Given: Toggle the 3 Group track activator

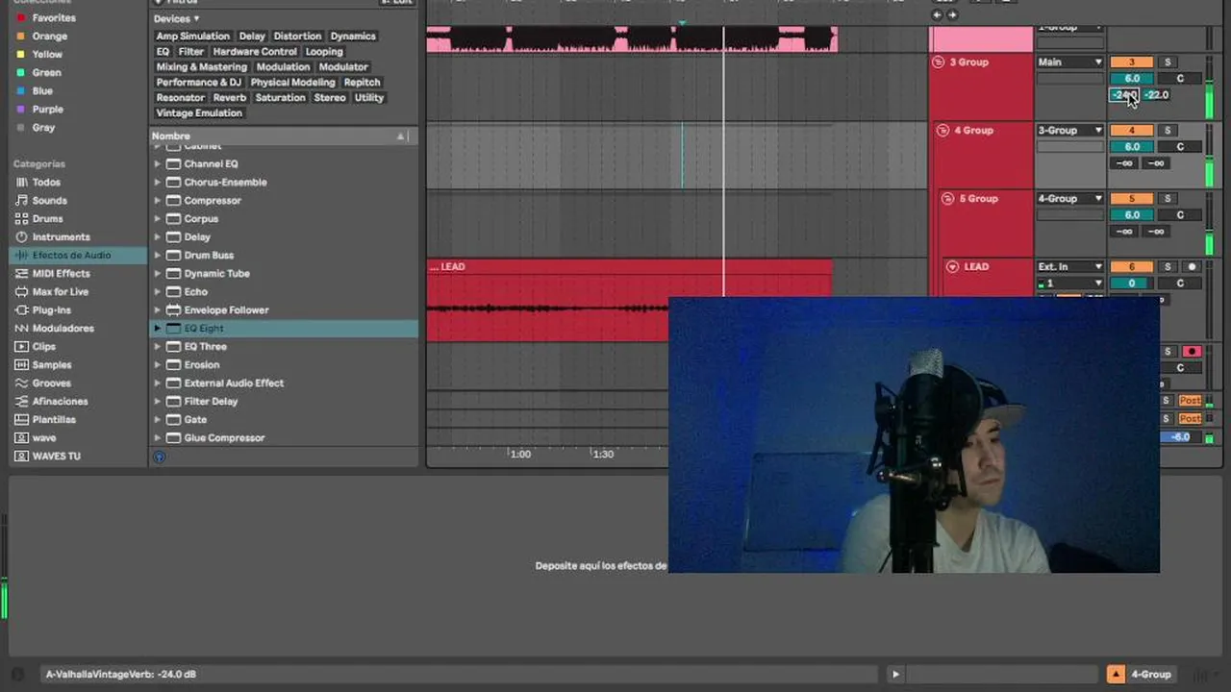Looking at the screenshot, I should tap(1131, 62).
